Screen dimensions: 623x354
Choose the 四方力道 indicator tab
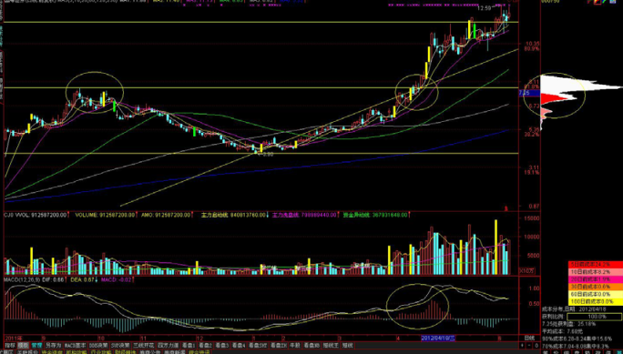pos(169,345)
